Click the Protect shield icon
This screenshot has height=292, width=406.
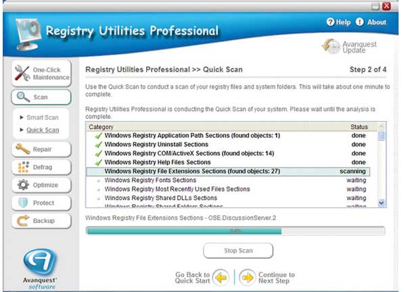coord(23,203)
